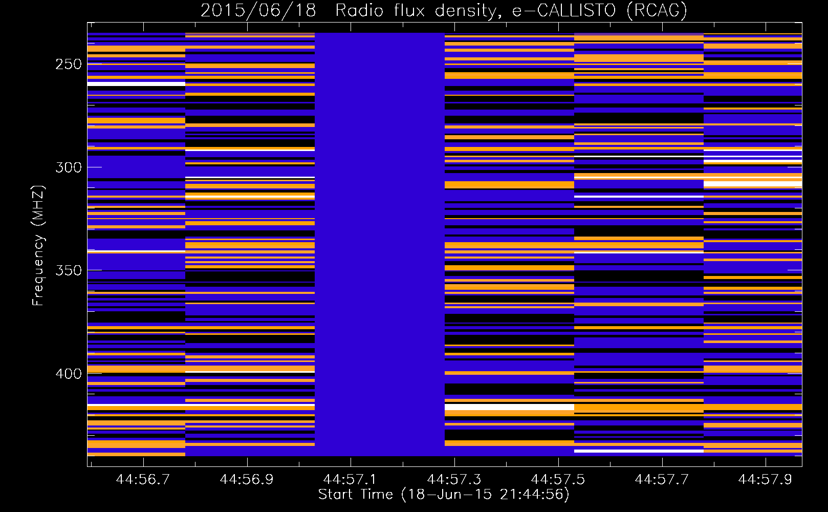
Task: Click the 44:57.9 time tick label
Action: pos(765,479)
